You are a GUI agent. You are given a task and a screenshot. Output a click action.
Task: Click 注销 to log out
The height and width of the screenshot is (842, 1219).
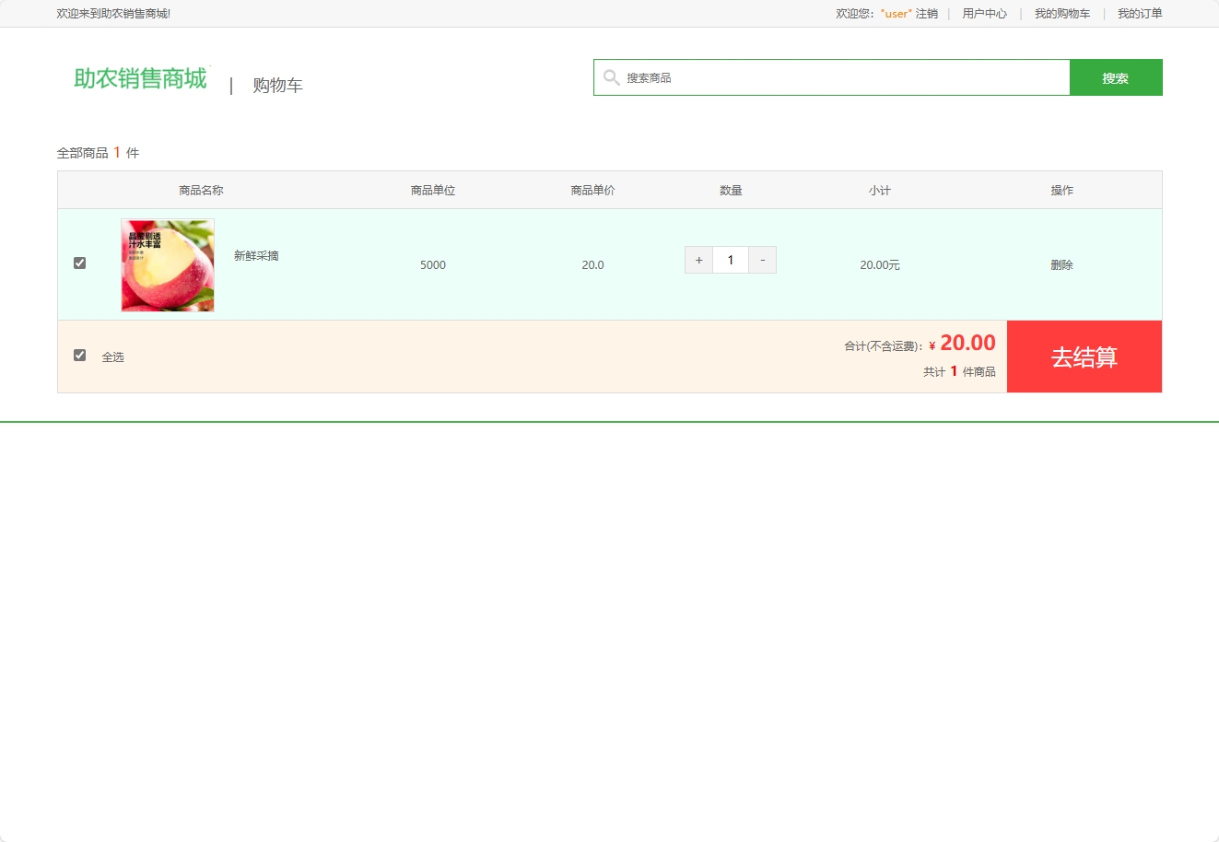coord(926,13)
